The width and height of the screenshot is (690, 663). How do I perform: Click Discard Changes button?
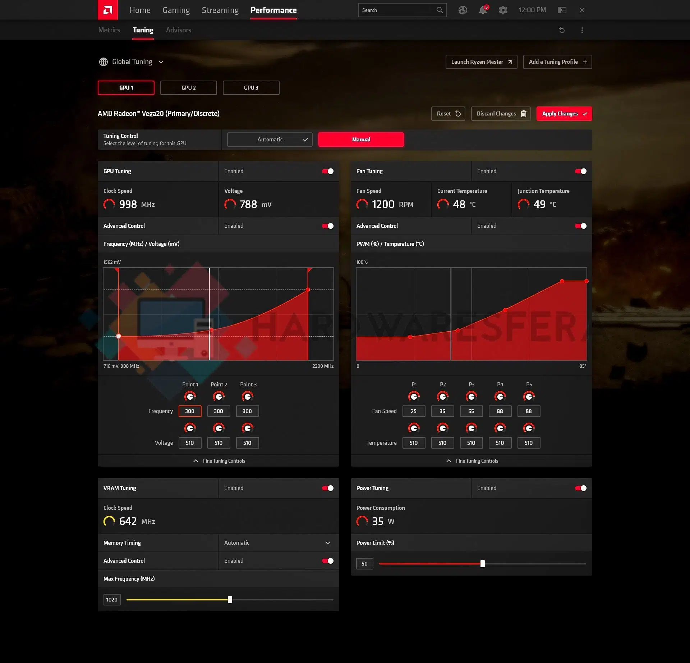click(x=501, y=114)
